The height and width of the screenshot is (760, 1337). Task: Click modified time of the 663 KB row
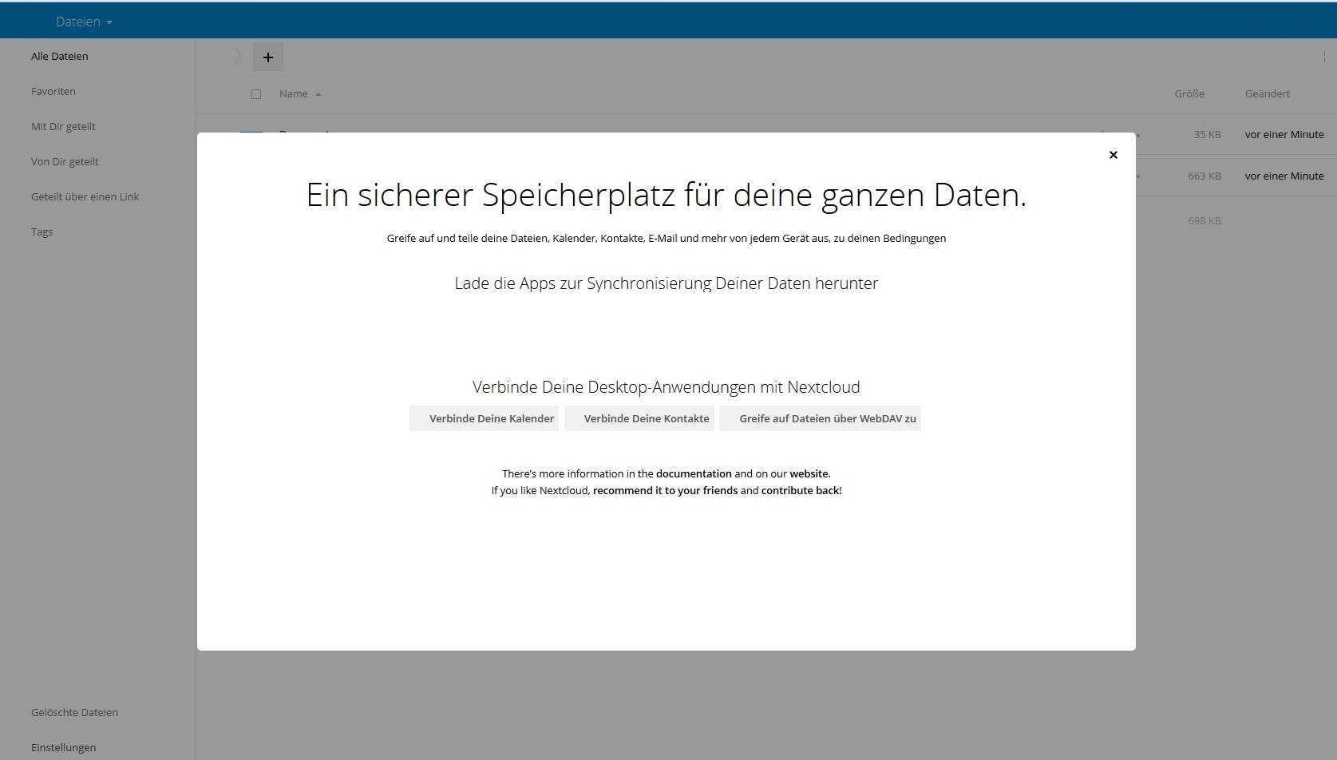(1284, 176)
